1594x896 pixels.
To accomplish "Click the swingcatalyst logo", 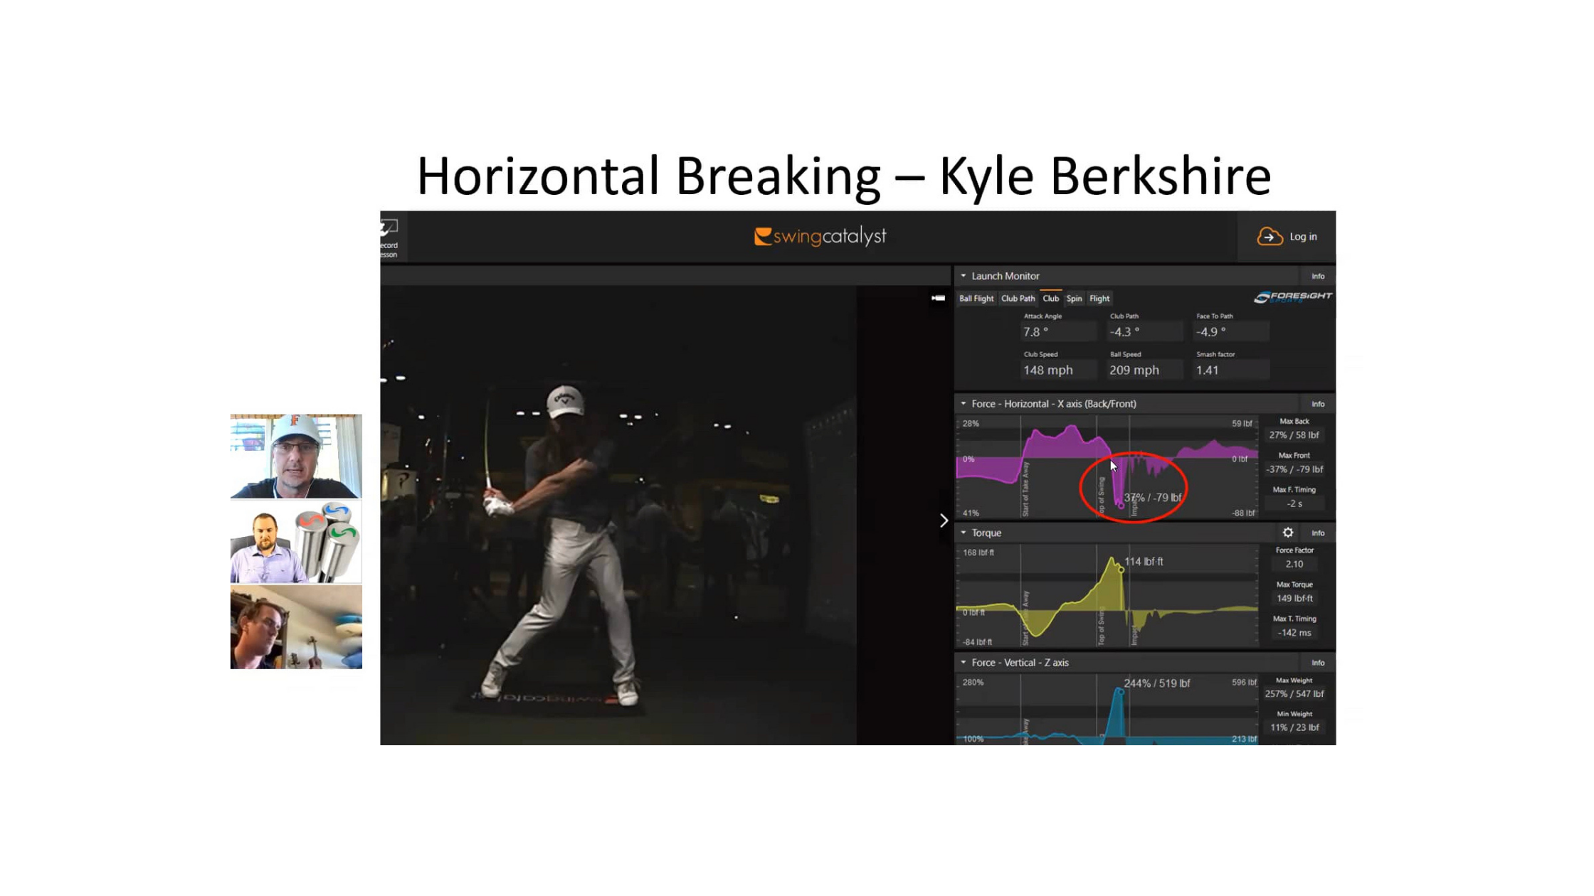I will click(x=820, y=236).
